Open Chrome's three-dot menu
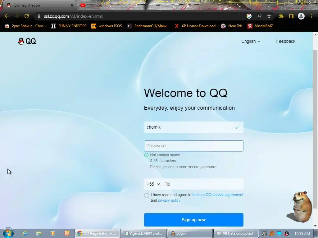This screenshot has height=238, width=318. click(x=311, y=16)
